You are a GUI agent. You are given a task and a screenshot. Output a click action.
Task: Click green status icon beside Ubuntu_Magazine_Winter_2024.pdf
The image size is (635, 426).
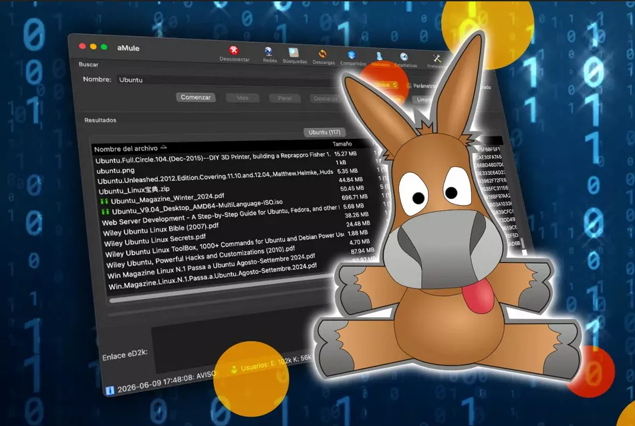pos(104,201)
